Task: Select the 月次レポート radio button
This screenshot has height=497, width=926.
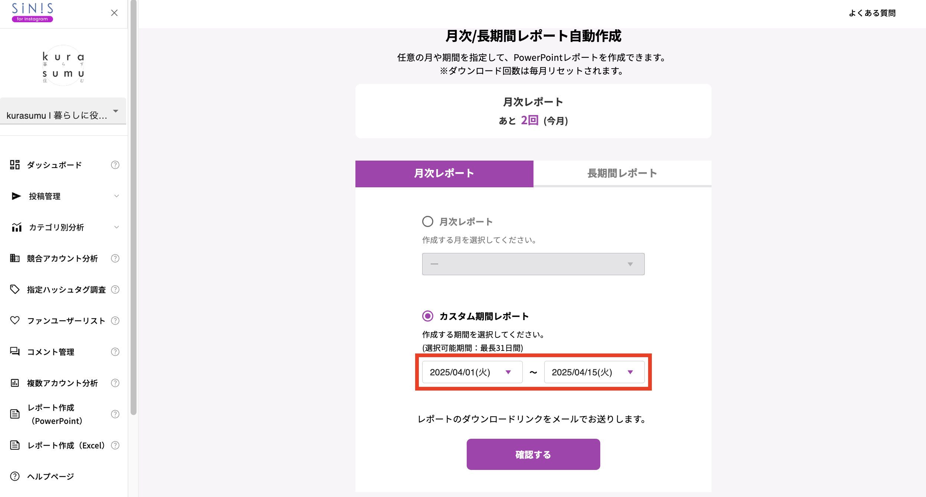Action: pos(428,221)
